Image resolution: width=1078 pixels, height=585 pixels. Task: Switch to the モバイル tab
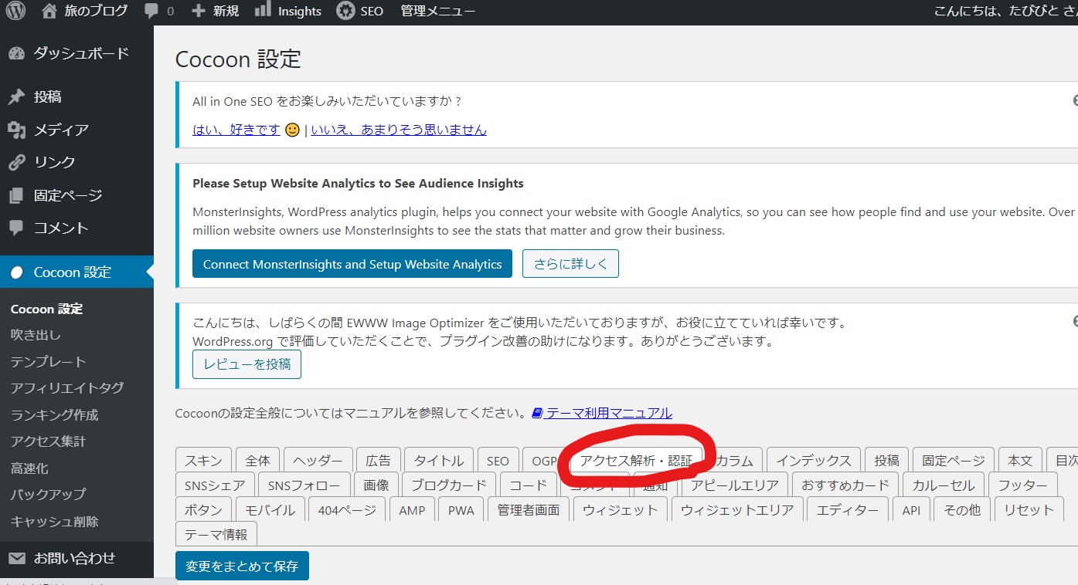pos(270,510)
